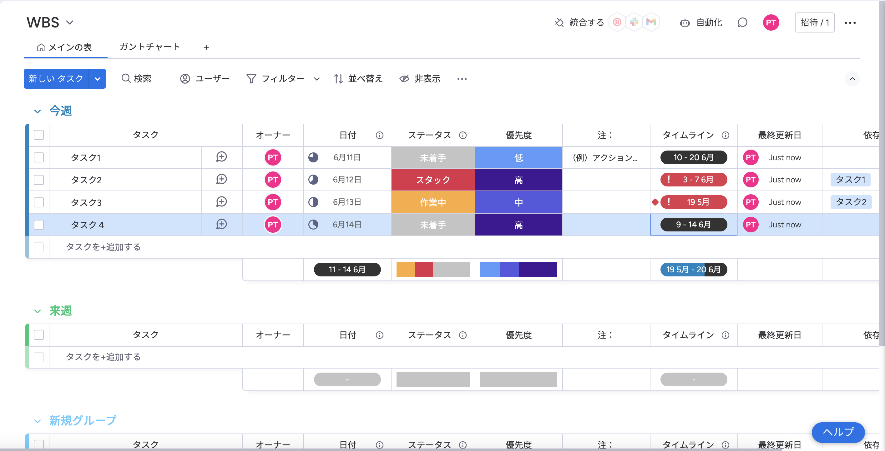Click info icon beside ステータス in 今週
The height and width of the screenshot is (451, 885).
pyautogui.click(x=463, y=135)
